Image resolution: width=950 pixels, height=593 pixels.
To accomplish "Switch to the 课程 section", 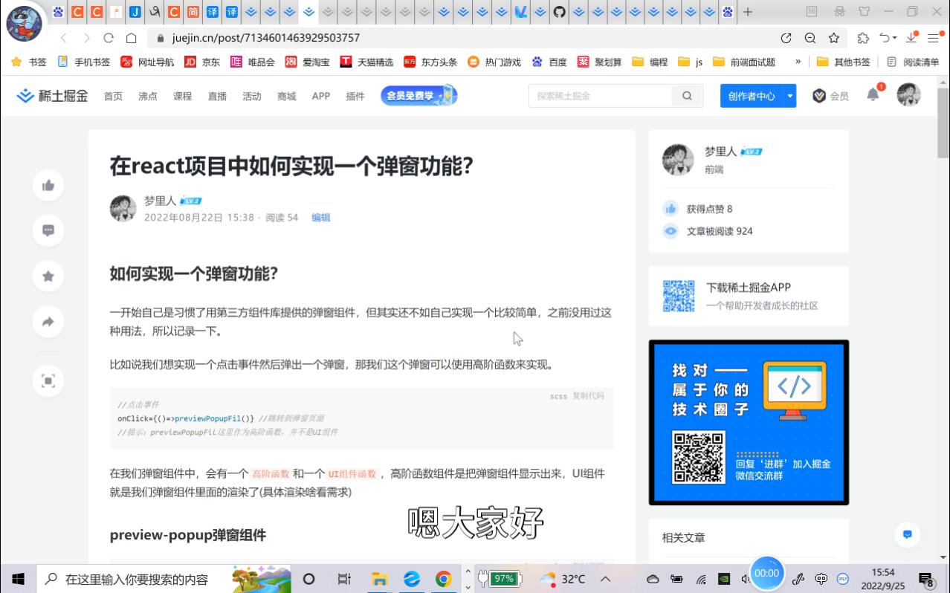I will tap(181, 95).
